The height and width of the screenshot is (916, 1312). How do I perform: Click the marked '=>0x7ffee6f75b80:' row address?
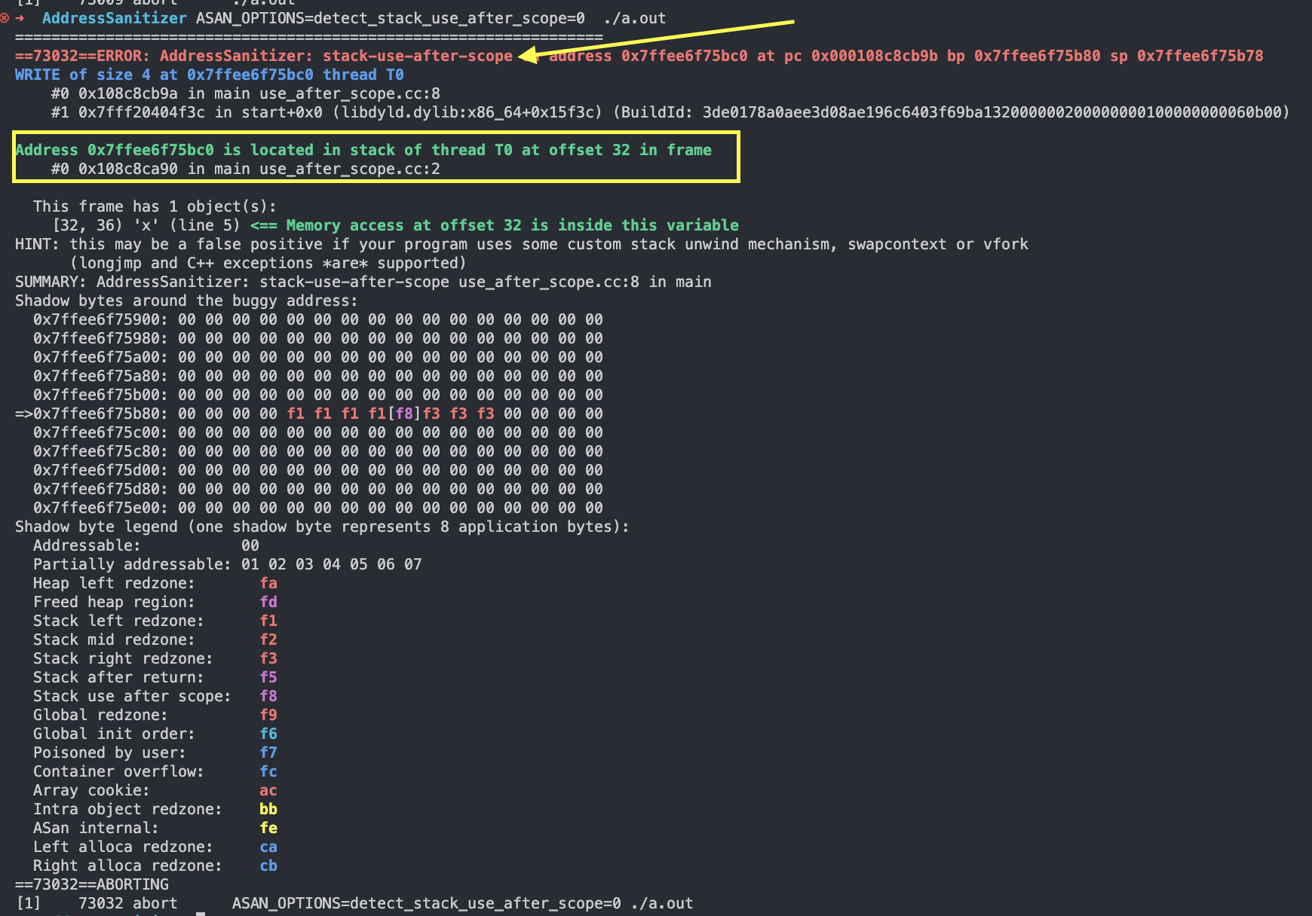[92, 414]
